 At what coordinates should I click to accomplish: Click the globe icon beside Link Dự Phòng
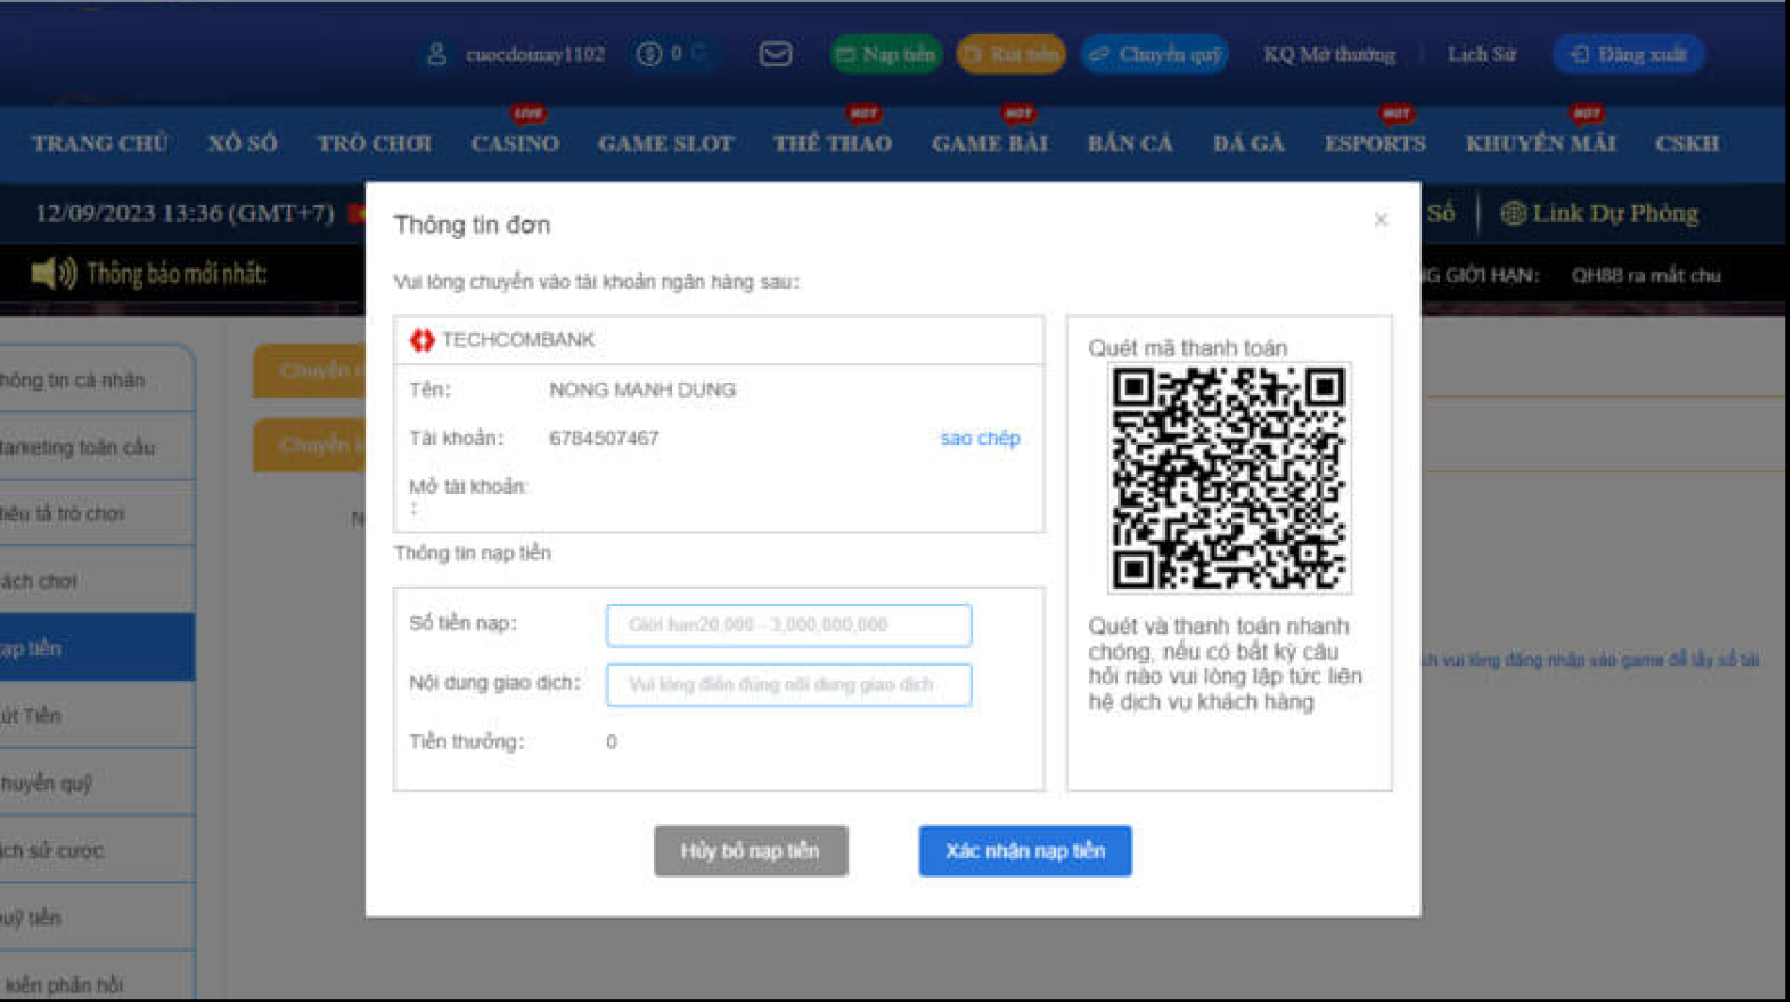pos(1513,213)
